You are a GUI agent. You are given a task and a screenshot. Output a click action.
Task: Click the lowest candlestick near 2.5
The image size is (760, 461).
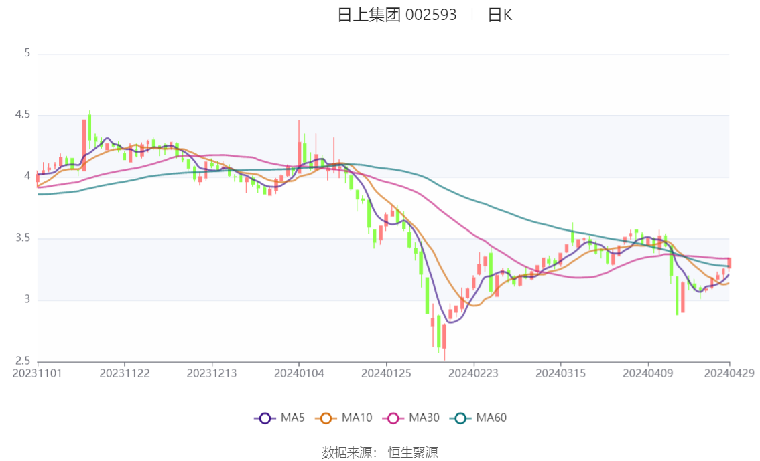pyautogui.click(x=444, y=336)
